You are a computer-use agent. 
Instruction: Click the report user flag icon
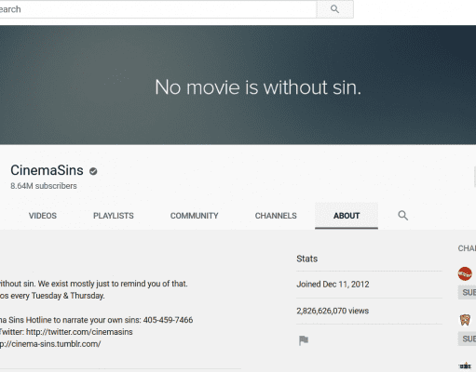304,340
